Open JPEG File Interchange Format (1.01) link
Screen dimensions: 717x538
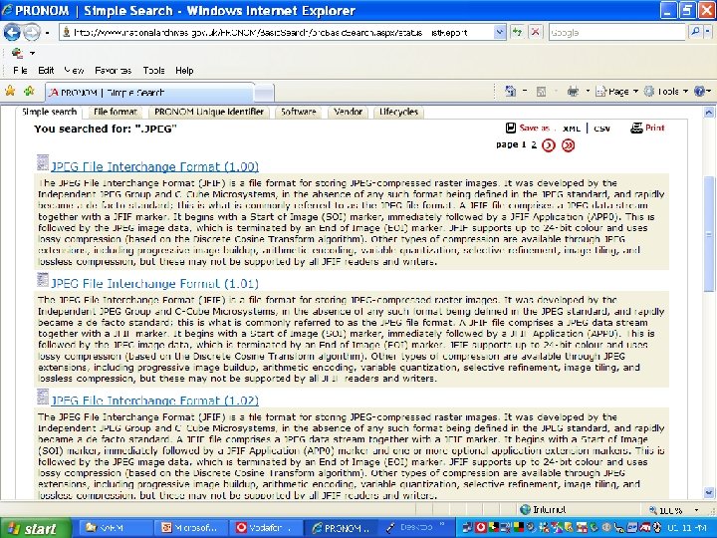click(x=155, y=284)
